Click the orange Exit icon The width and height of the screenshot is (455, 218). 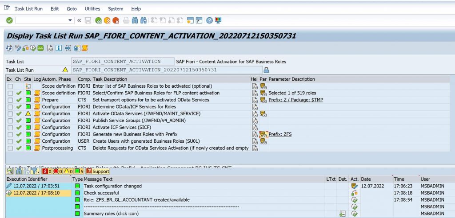click(107, 20)
